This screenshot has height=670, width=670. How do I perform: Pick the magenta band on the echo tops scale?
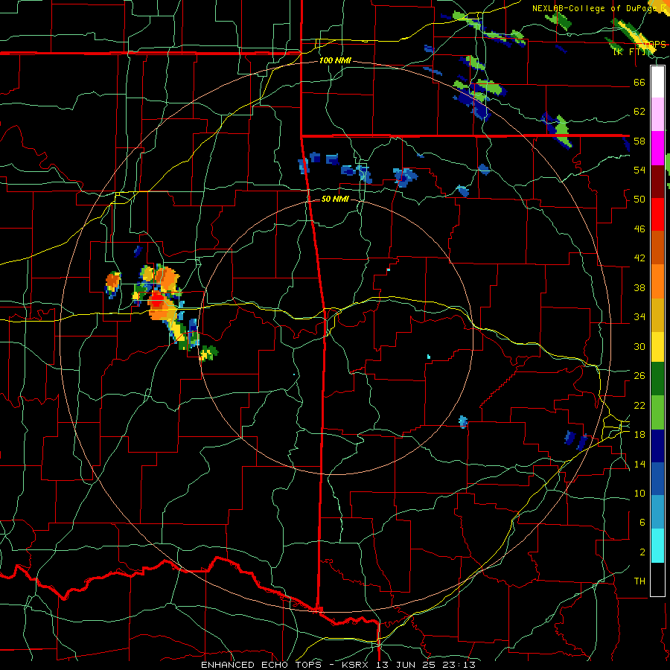coord(657,148)
